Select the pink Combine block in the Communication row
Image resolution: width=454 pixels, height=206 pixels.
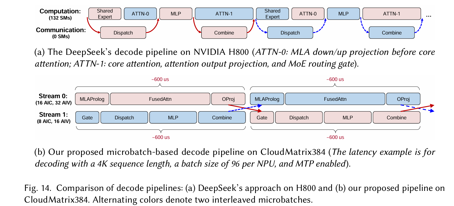[x=224, y=33]
